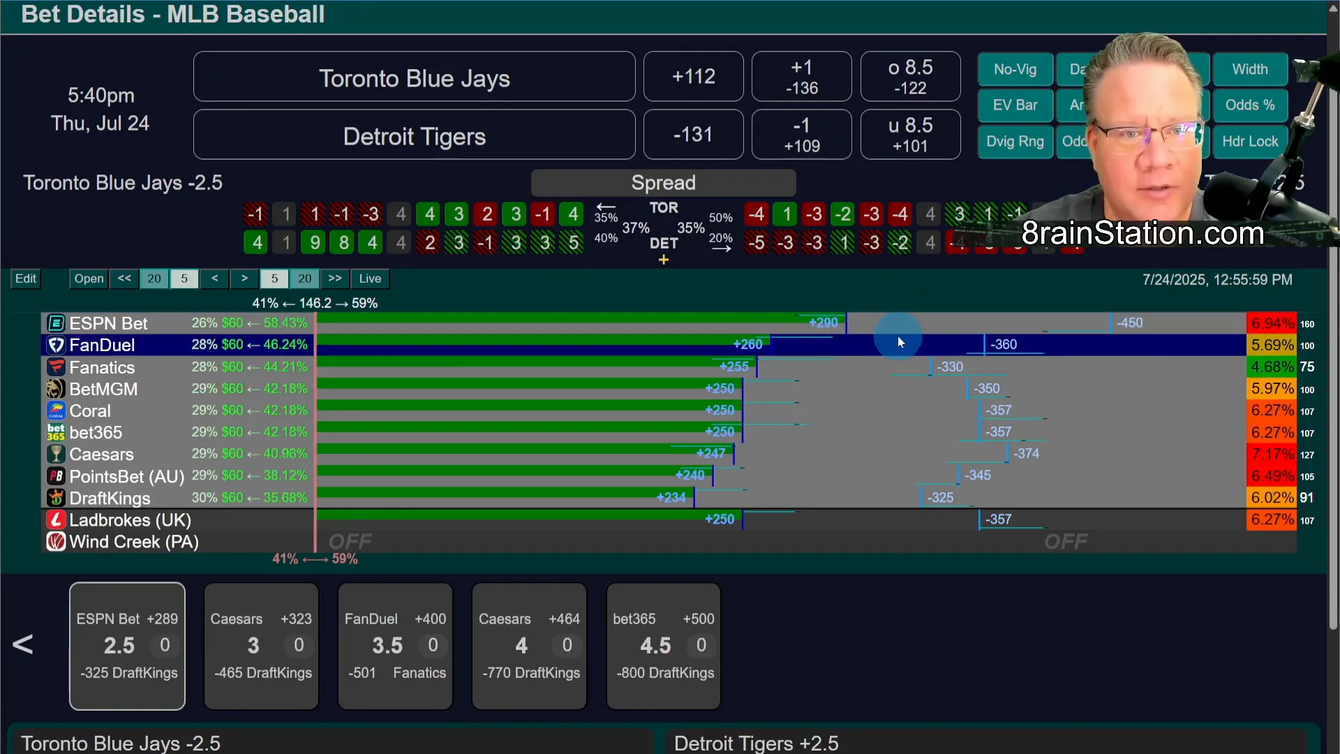Toggle the EV Bar display

(x=1015, y=105)
